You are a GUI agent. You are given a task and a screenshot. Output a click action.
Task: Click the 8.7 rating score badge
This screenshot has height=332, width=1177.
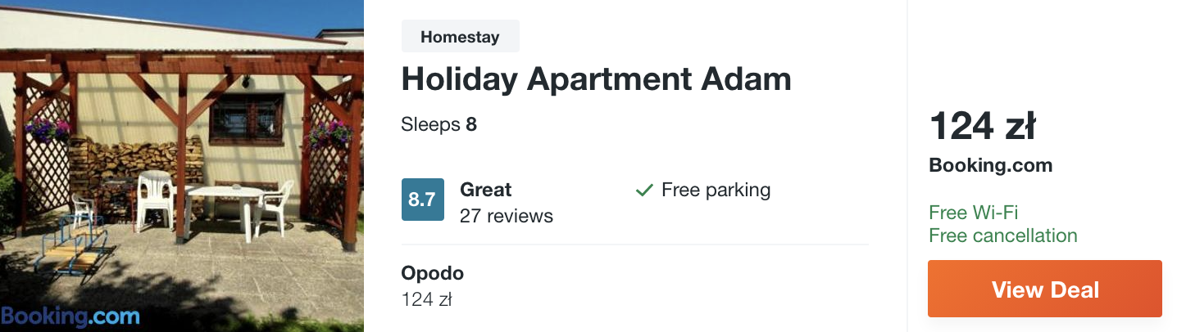coord(422,200)
